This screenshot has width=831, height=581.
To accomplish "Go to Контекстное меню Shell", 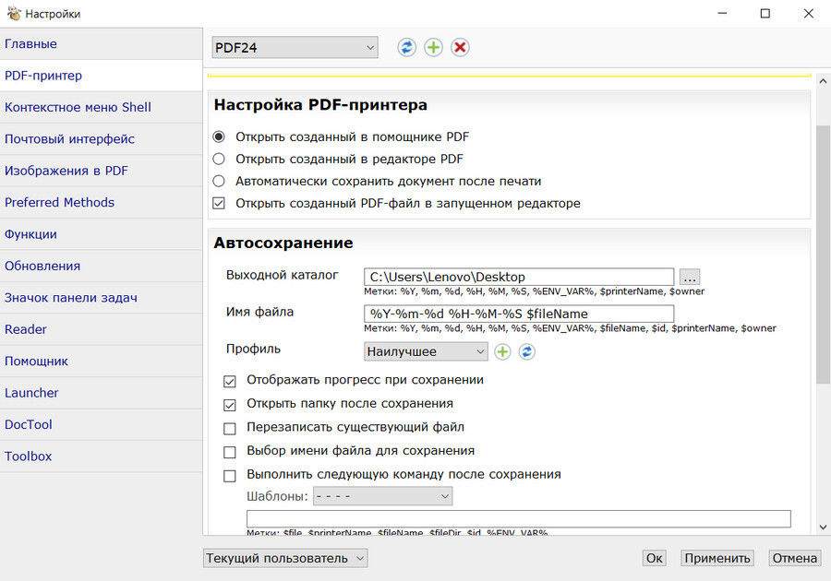I will [102, 107].
